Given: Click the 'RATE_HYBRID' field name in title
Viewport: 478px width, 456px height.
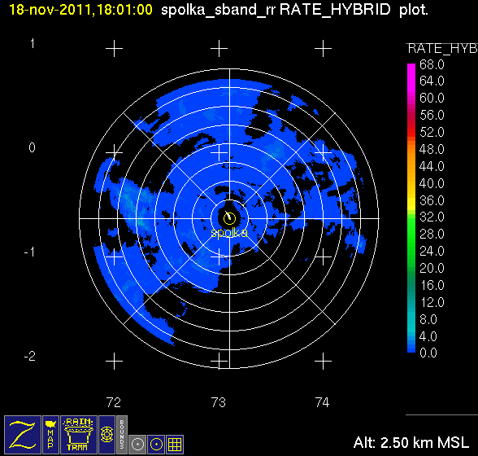Looking at the screenshot, I should [335, 10].
